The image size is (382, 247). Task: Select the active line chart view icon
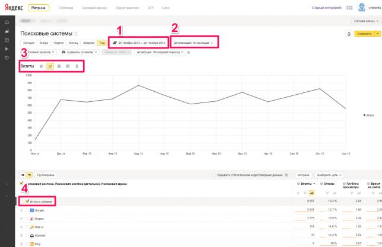[50, 66]
